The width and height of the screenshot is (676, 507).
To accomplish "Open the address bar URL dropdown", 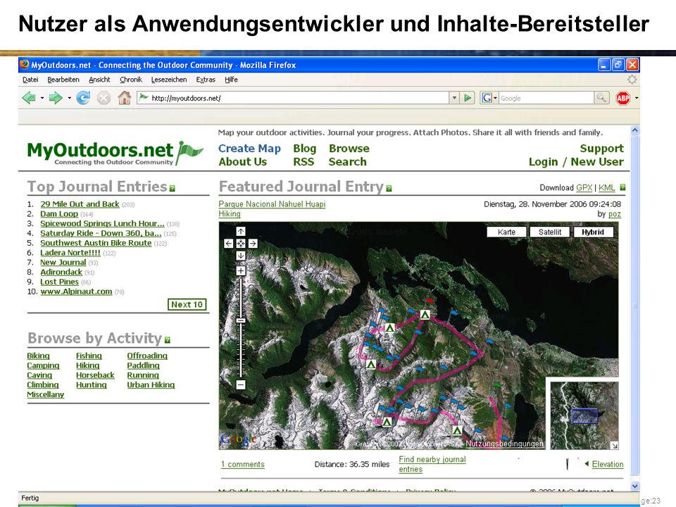I will 454,98.
